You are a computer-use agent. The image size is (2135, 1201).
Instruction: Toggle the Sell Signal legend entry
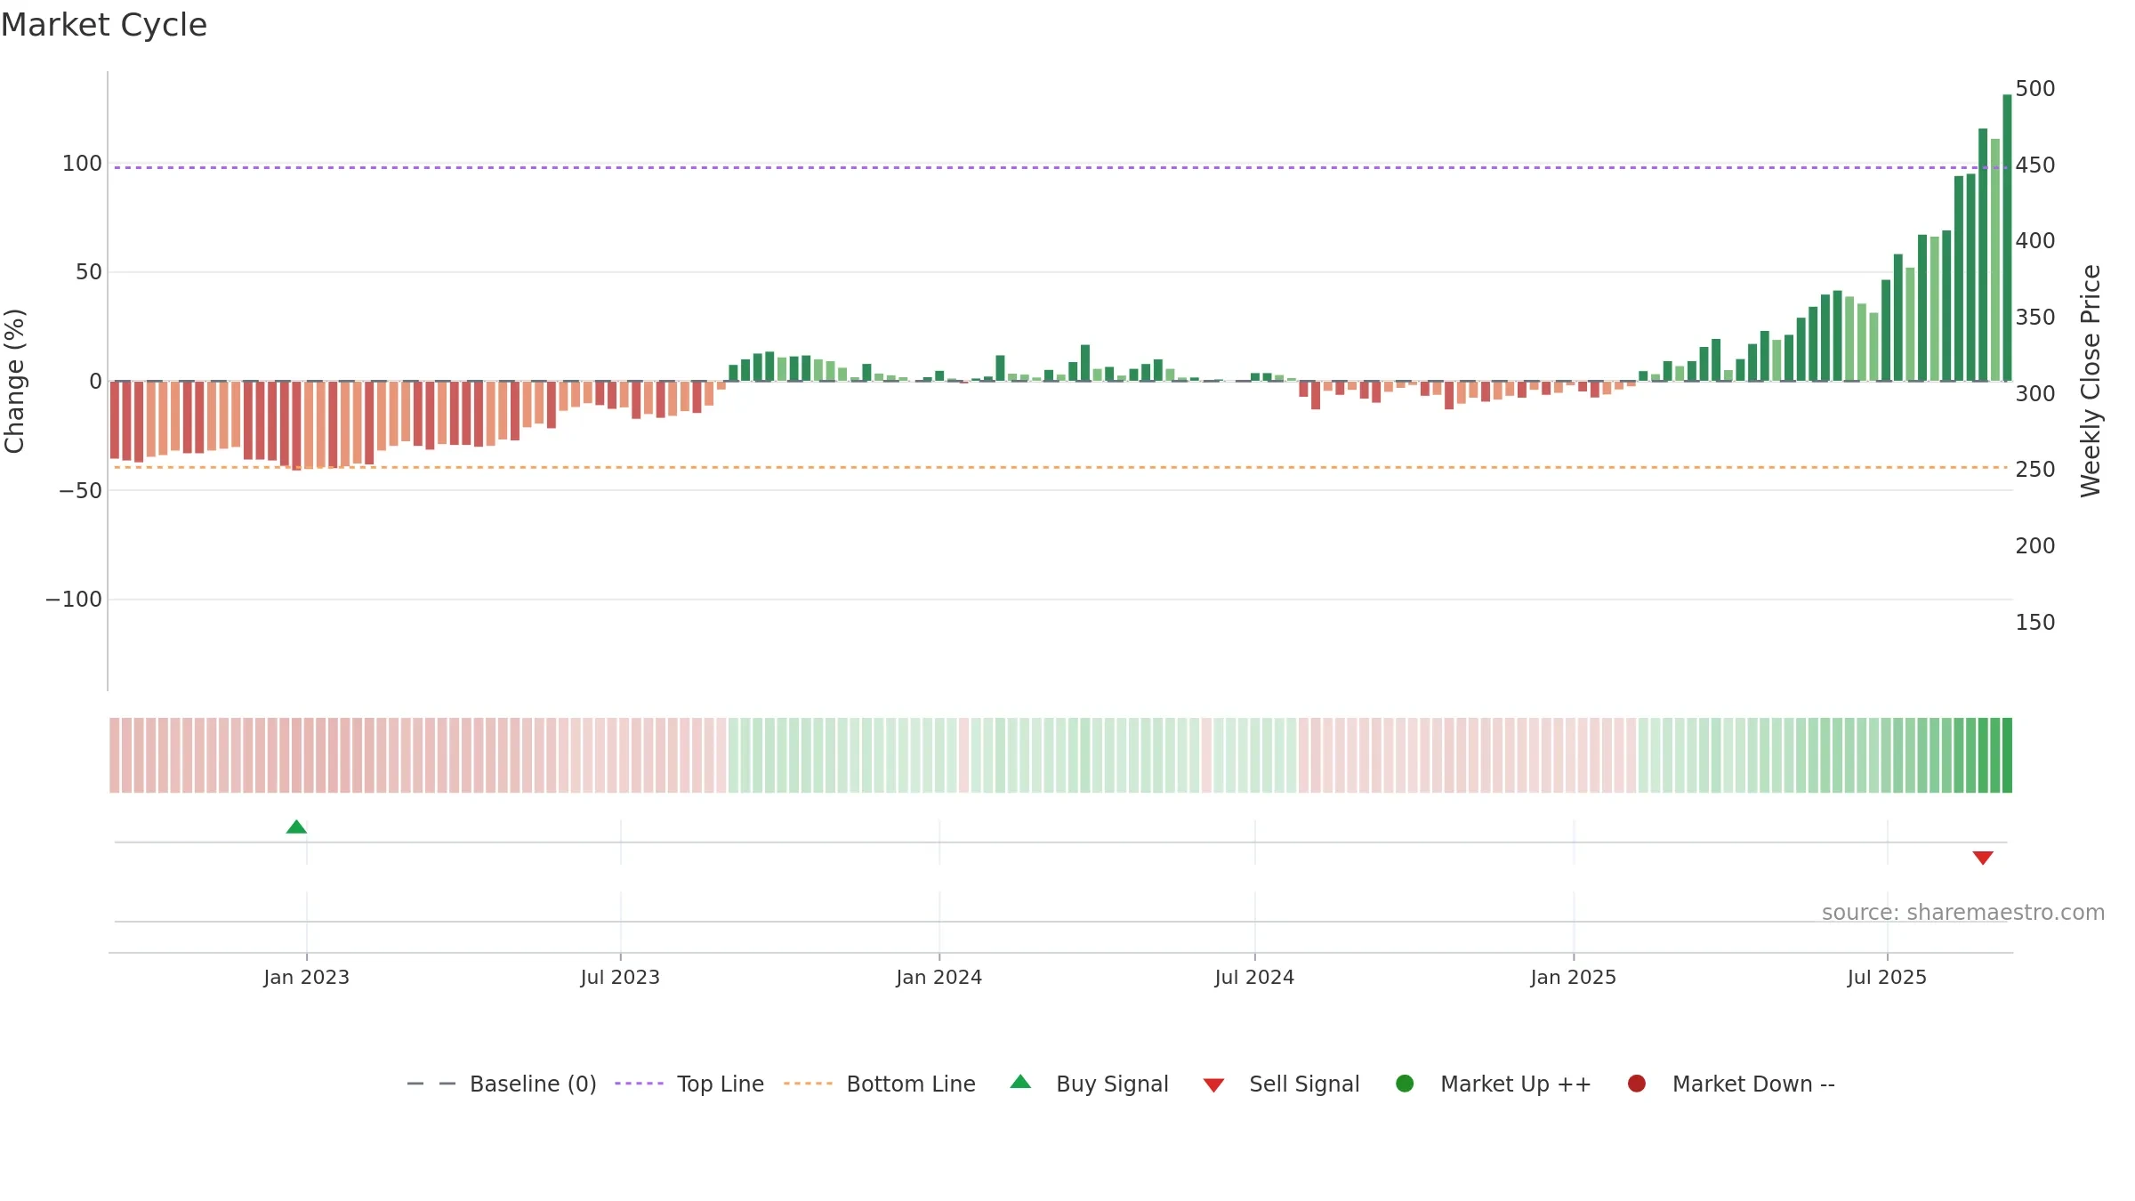click(1281, 1084)
